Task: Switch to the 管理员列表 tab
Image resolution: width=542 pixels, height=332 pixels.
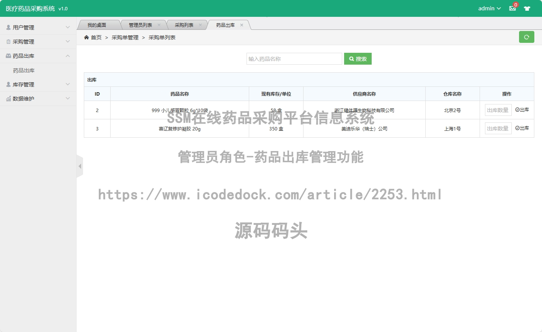Action: coord(140,25)
